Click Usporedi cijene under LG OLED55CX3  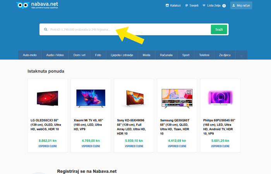pos(48,146)
